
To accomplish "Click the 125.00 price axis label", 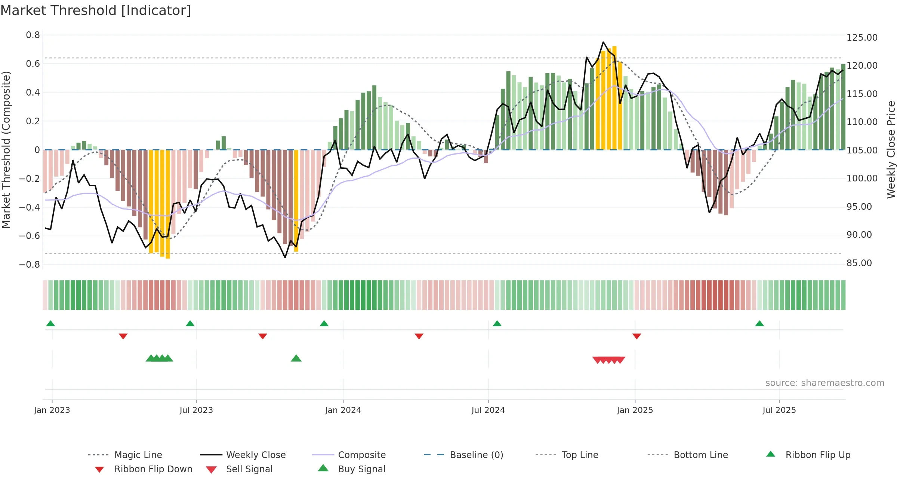I will point(862,38).
